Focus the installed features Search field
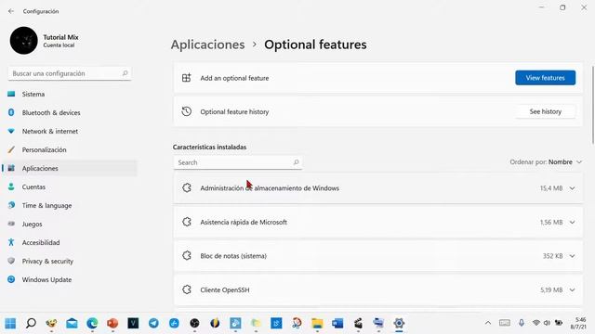Image resolution: width=595 pixels, height=334 pixels. click(x=238, y=162)
